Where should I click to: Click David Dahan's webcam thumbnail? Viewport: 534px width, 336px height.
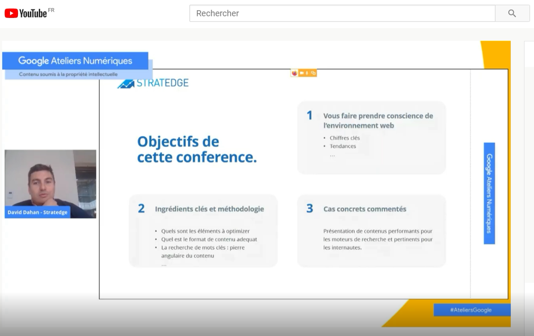(50, 184)
